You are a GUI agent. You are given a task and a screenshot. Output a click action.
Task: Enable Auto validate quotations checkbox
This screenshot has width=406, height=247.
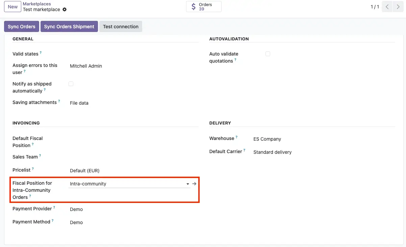tap(268, 54)
